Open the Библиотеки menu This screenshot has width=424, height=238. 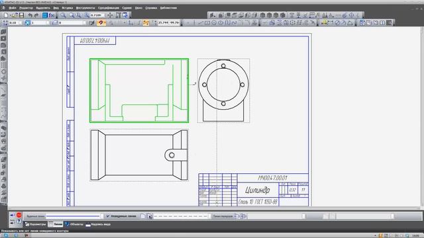click(x=168, y=8)
